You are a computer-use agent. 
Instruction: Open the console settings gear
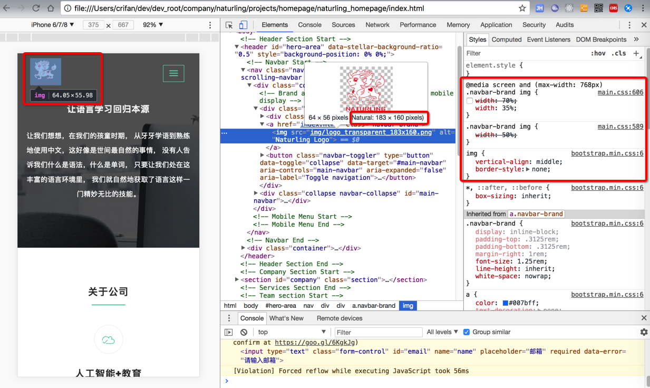pyautogui.click(x=644, y=332)
